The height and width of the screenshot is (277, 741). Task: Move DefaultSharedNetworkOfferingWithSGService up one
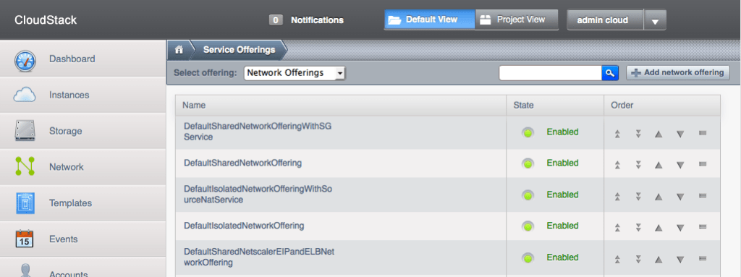(x=659, y=135)
